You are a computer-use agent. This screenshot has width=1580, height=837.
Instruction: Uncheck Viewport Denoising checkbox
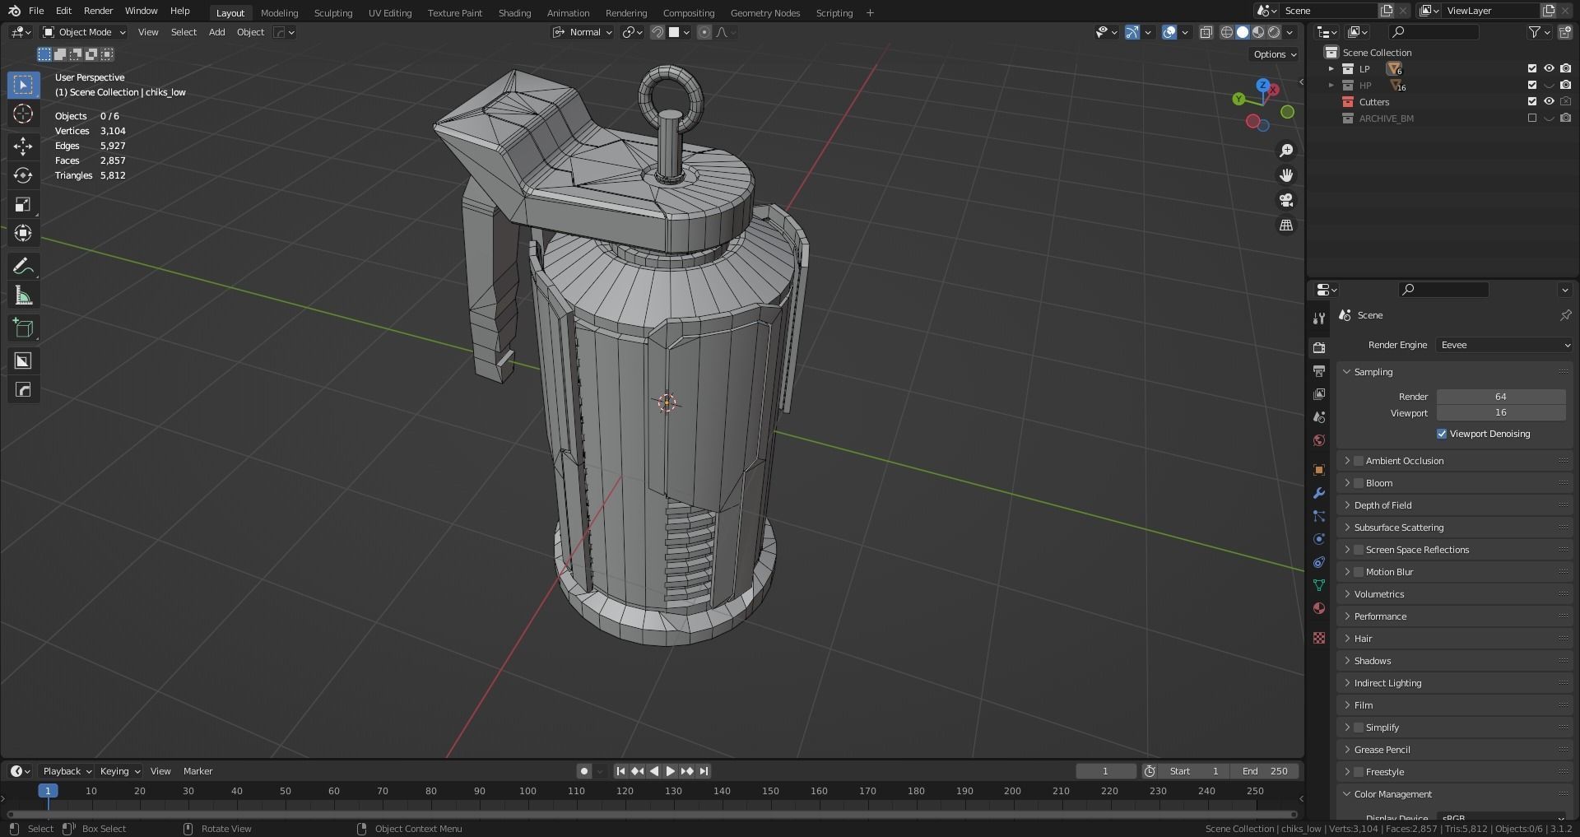tap(1442, 434)
